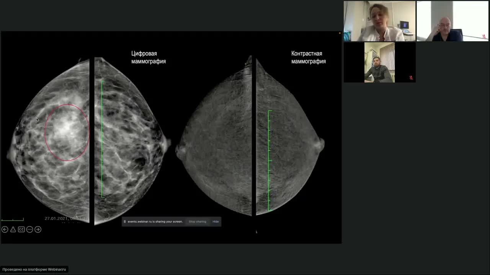The height and width of the screenshot is (275, 490).
Task: Click the Stop sharing button
Action: click(197, 222)
